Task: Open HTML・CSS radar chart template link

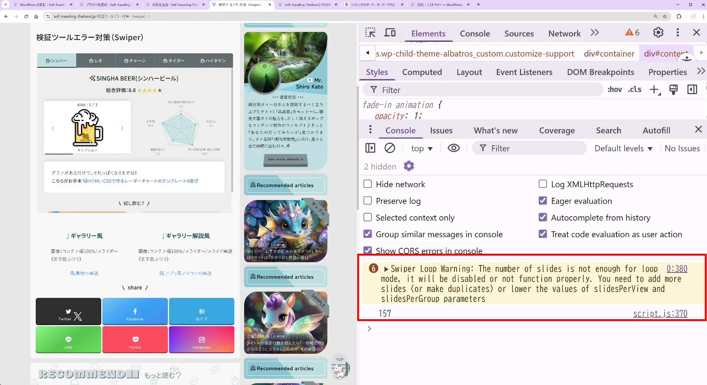Action: click(x=141, y=181)
